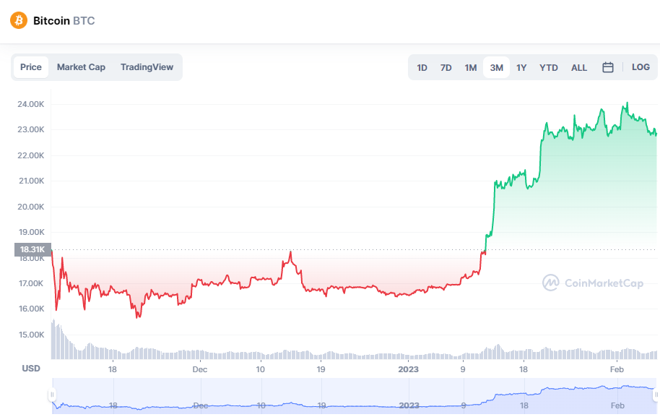Select the 1Y time range

521,67
